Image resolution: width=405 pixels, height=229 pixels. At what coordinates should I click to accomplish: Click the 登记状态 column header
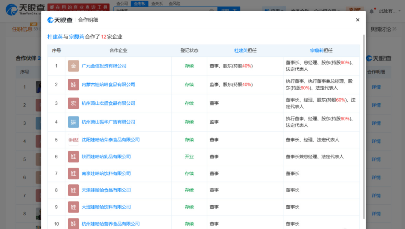[x=189, y=50]
